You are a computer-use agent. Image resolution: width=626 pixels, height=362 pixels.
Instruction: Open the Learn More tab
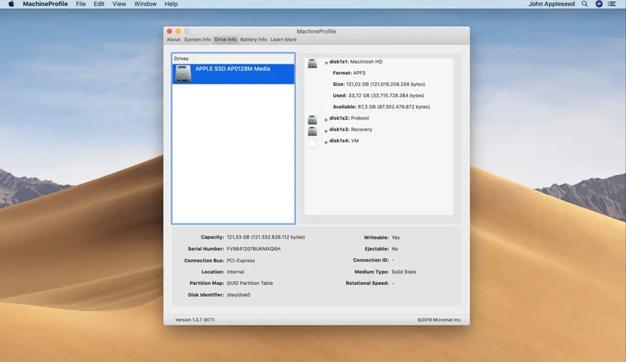pos(284,40)
